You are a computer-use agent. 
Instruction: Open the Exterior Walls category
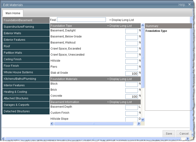click(26, 33)
